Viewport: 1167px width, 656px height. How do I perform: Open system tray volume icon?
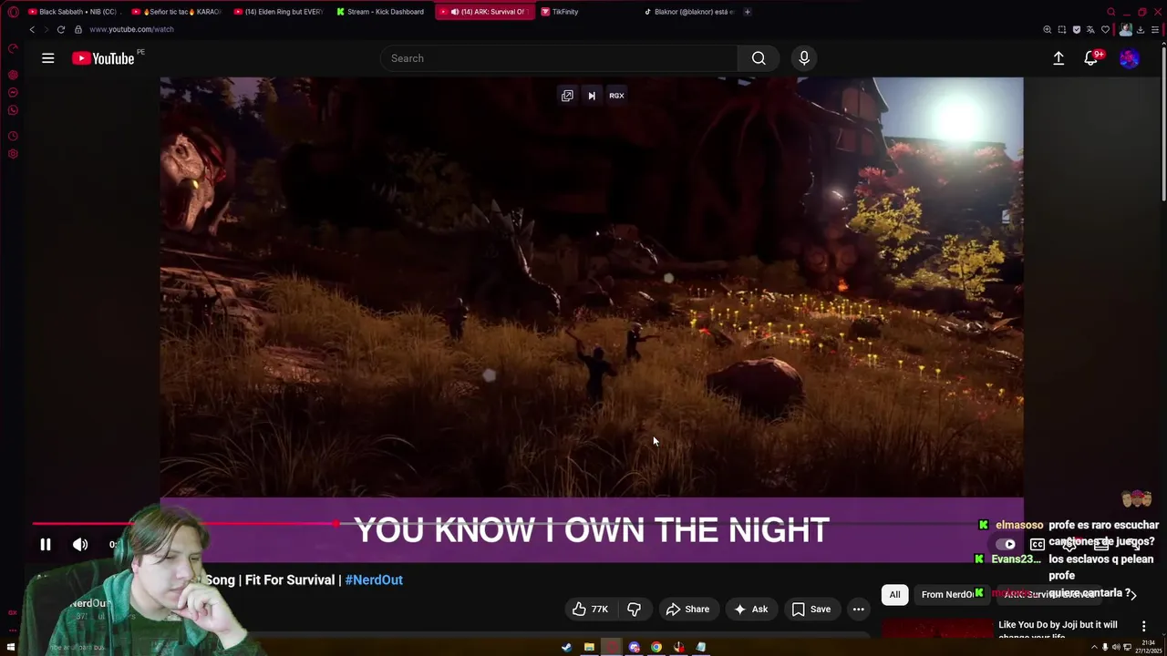coord(1116,648)
